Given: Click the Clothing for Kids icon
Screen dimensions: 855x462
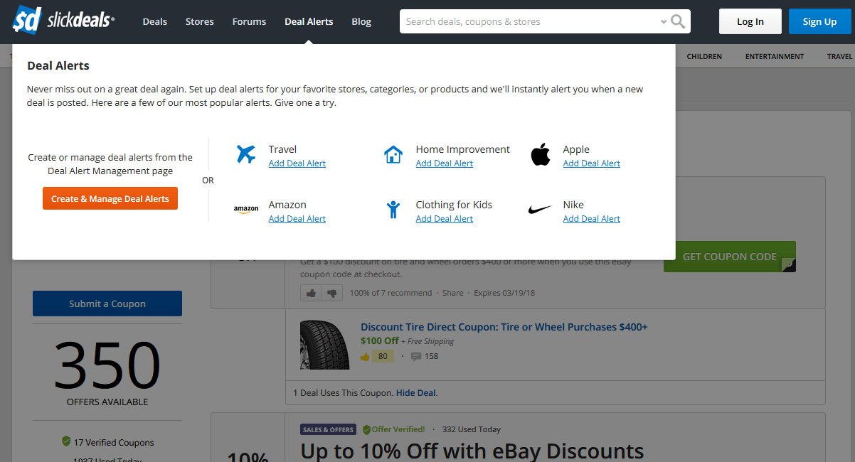Looking at the screenshot, I should pyautogui.click(x=393, y=210).
